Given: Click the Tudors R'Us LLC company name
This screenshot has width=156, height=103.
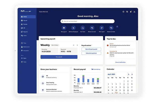Looking at the screenshot, I should tap(43, 12).
